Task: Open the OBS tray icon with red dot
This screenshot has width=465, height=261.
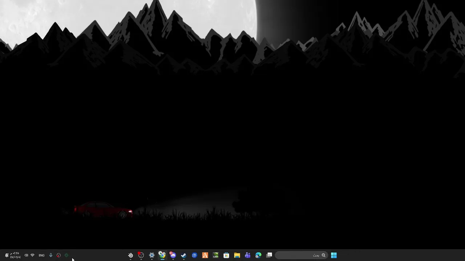Action: tap(58, 255)
